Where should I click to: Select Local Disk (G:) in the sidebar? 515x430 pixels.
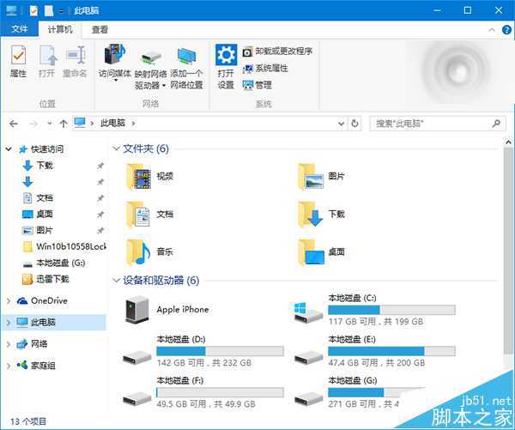pyautogui.click(x=54, y=263)
